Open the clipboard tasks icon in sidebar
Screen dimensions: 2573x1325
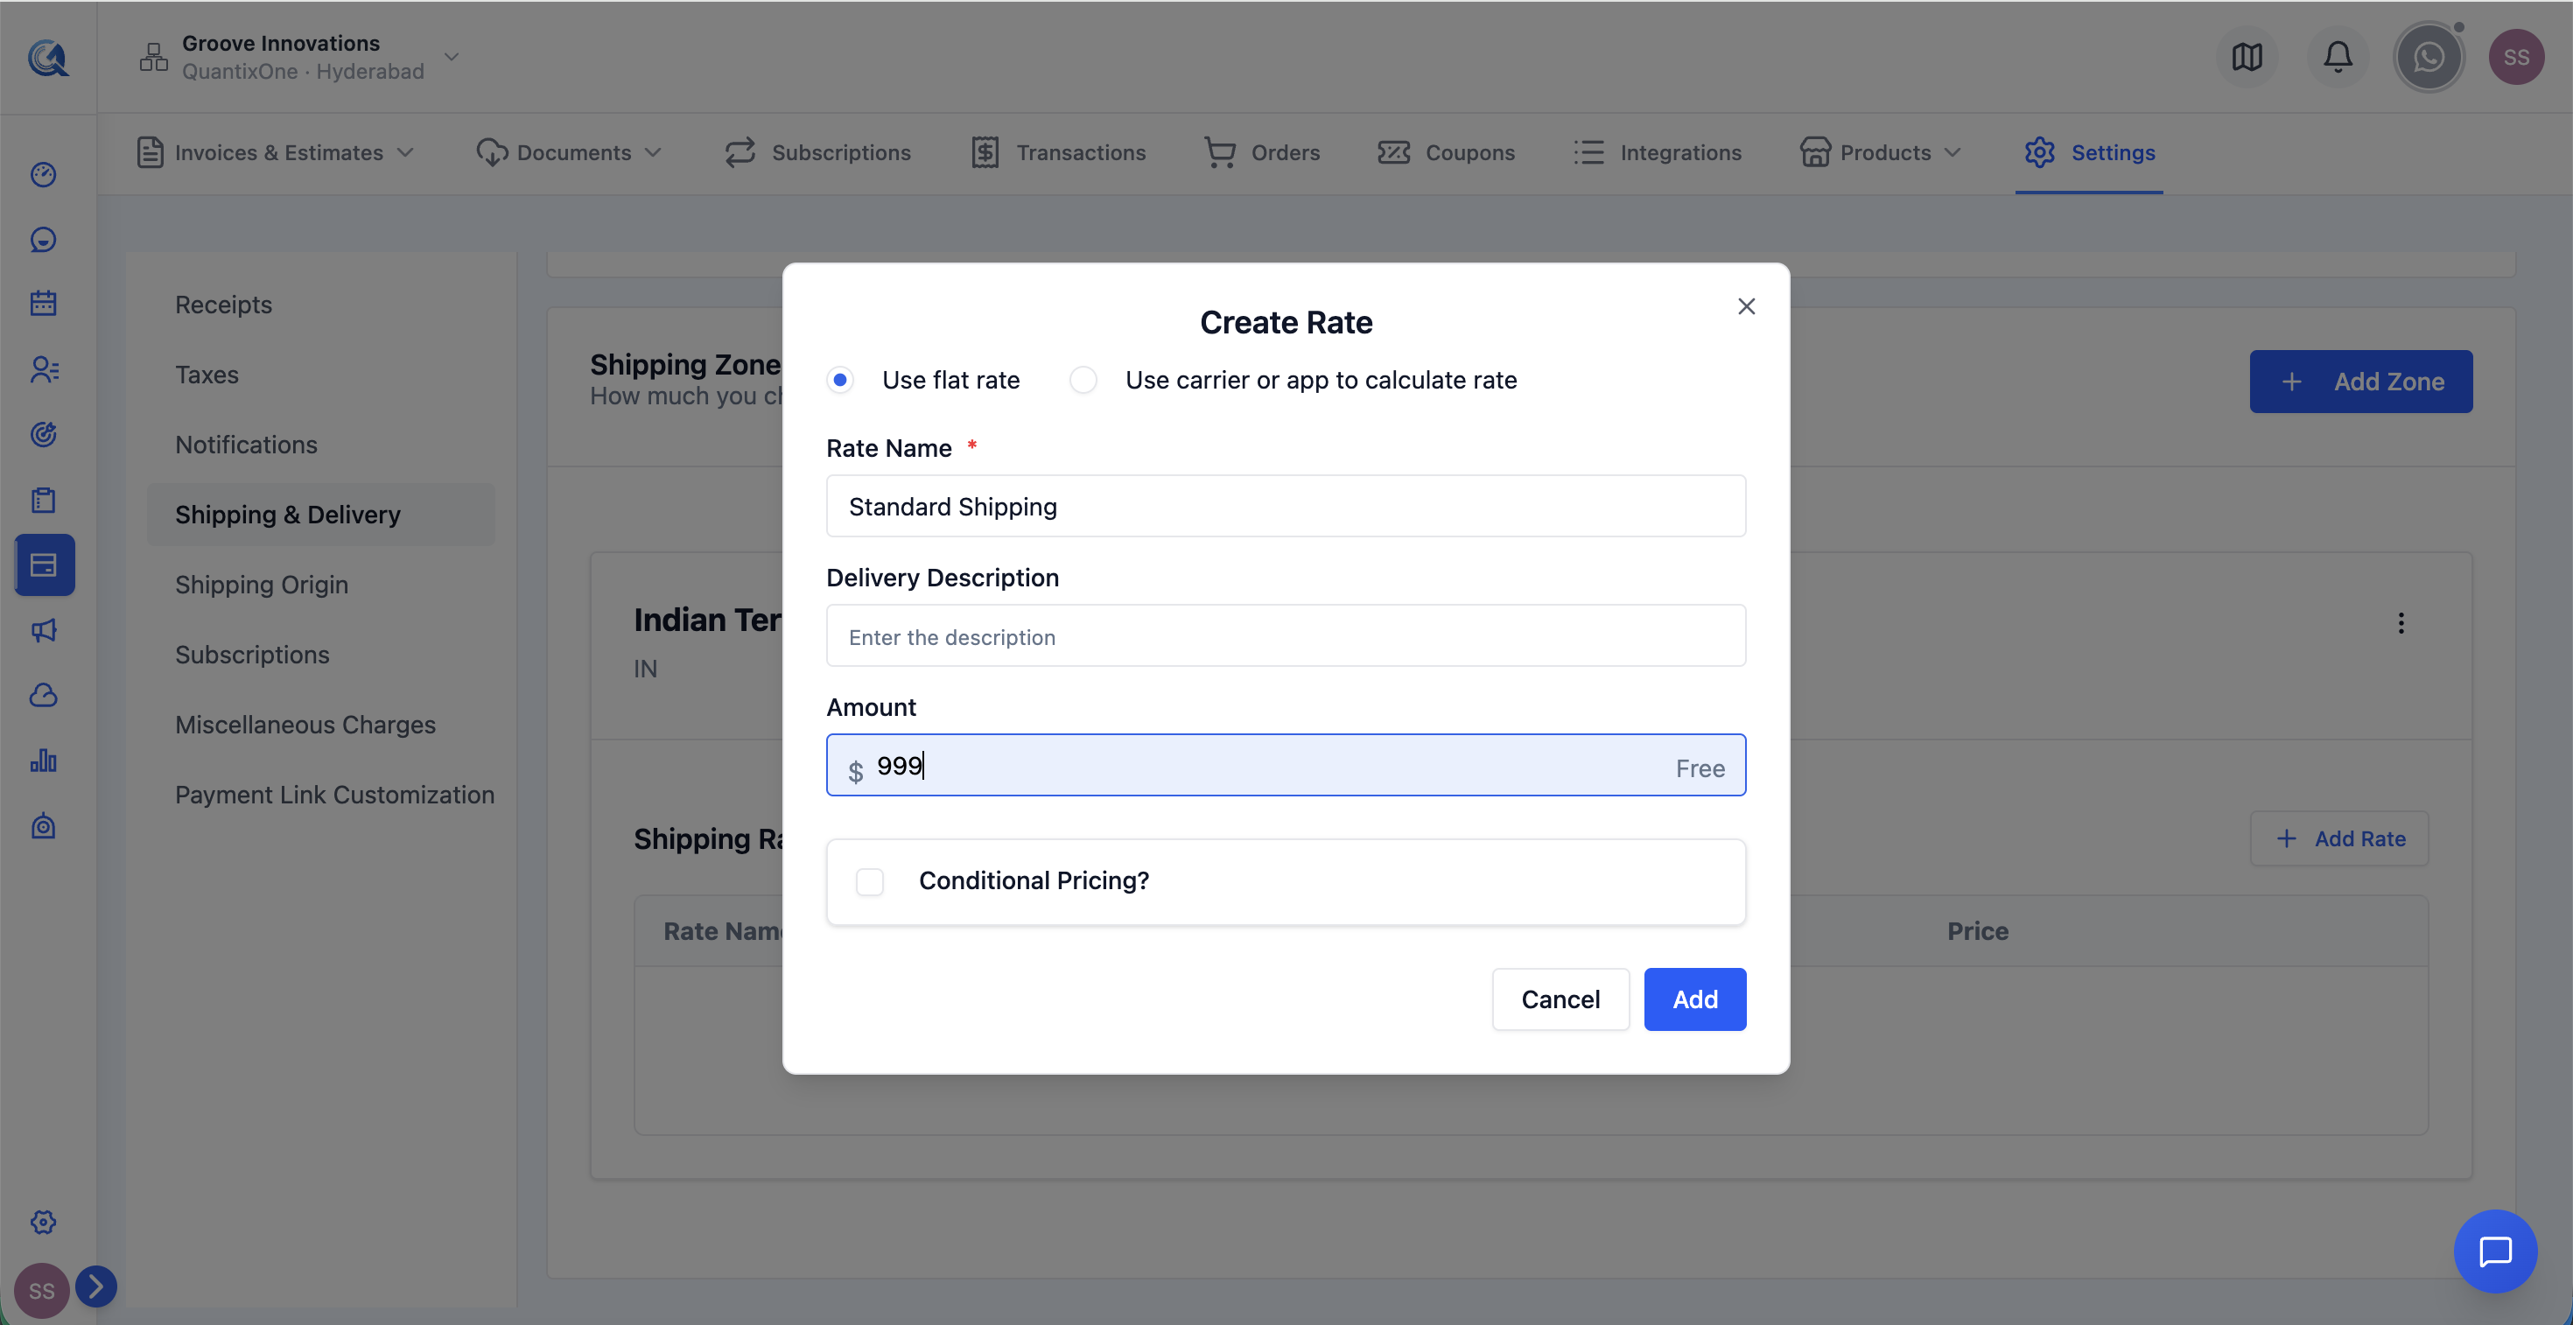[43, 501]
